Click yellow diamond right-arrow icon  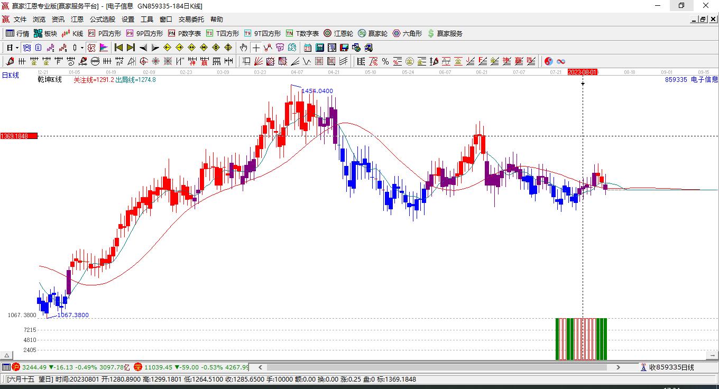pyautogui.click(x=179, y=48)
